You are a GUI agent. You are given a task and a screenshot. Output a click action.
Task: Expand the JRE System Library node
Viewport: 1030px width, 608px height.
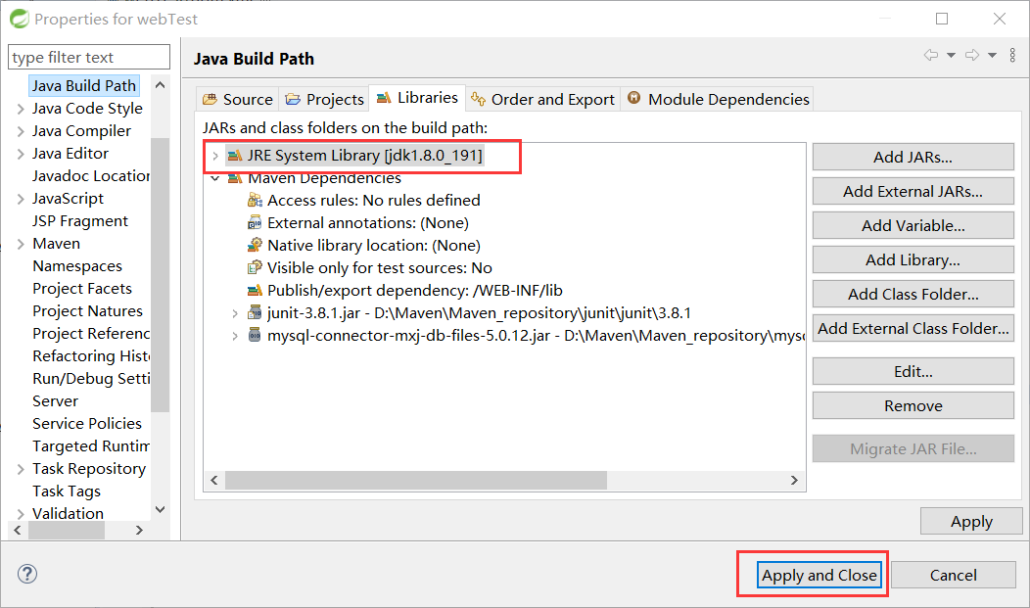pos(214,157)
